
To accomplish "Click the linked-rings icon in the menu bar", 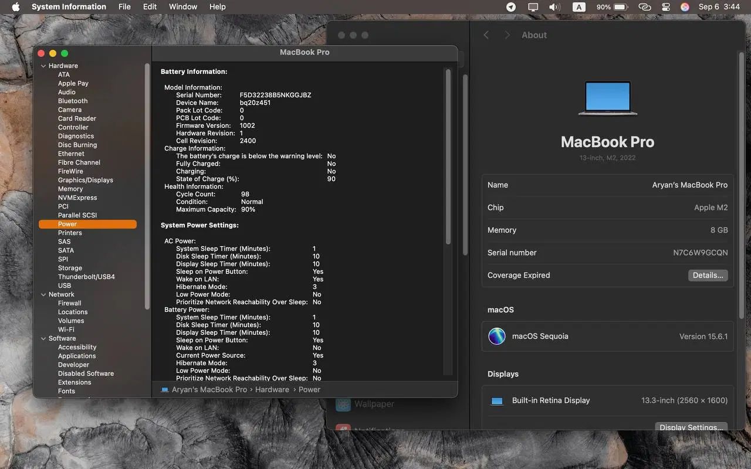I will [x=645, y=7].
